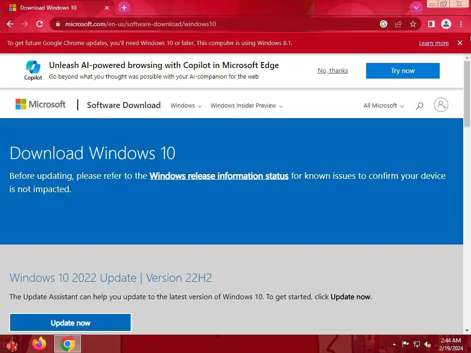Launch Firefox from the taskbar
Viewport: 471px width, 353px height.
tap(40, 344)
